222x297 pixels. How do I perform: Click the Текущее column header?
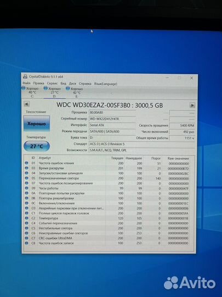tap(117, 158)
